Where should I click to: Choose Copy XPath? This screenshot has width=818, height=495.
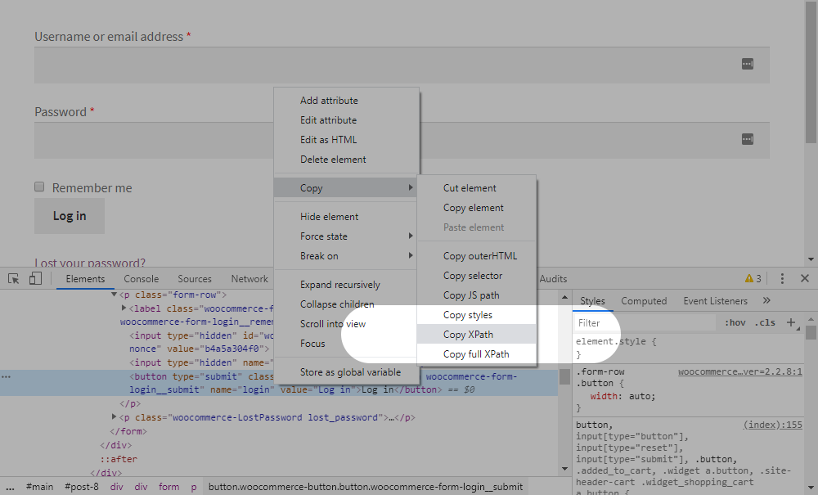[x=477, y=335]
